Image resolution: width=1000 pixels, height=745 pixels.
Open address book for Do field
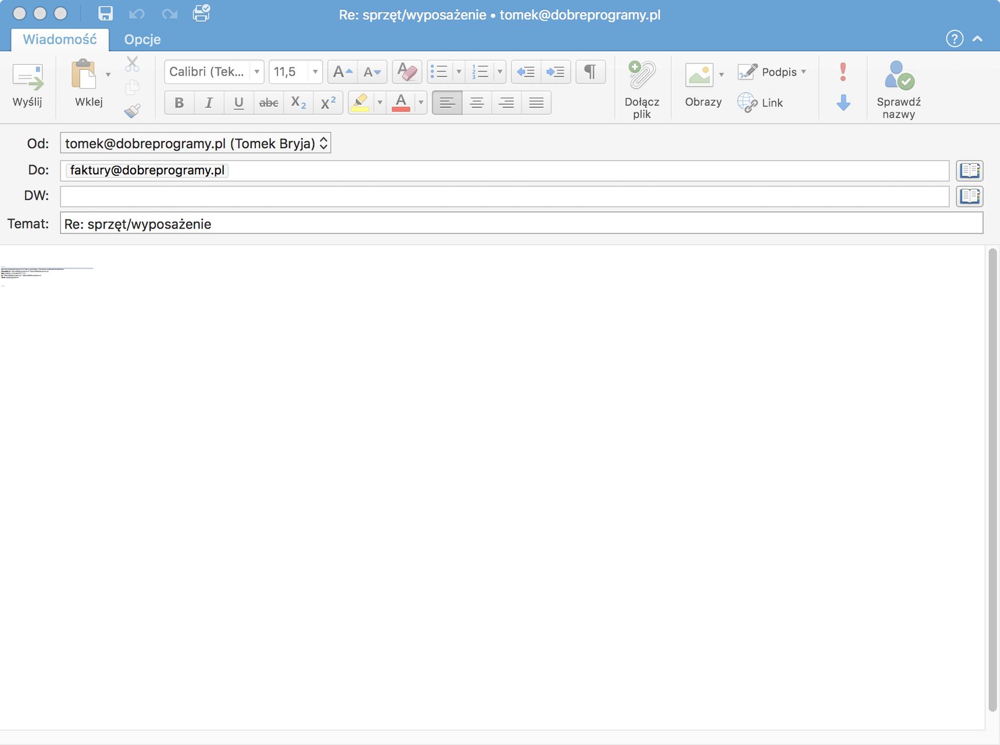(x=970, y=170)
